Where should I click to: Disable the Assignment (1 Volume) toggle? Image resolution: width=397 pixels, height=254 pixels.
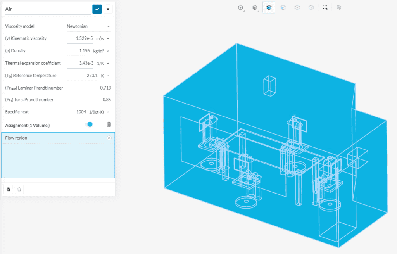(89, 124)
